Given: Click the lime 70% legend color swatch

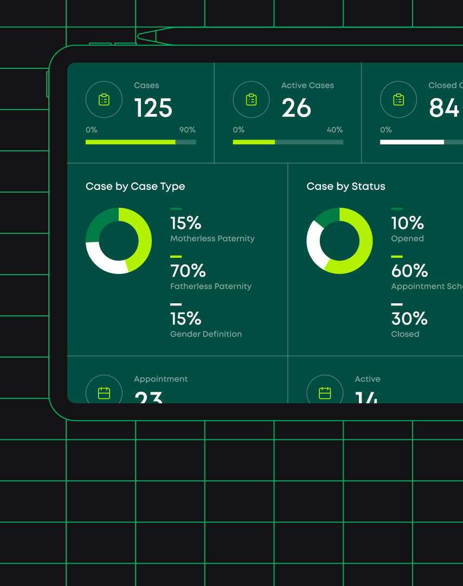Looking at the screenshot, I should (176, 257).
